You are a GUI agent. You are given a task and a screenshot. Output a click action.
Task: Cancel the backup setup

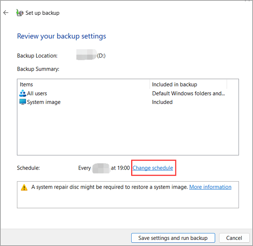click(234, 238)
